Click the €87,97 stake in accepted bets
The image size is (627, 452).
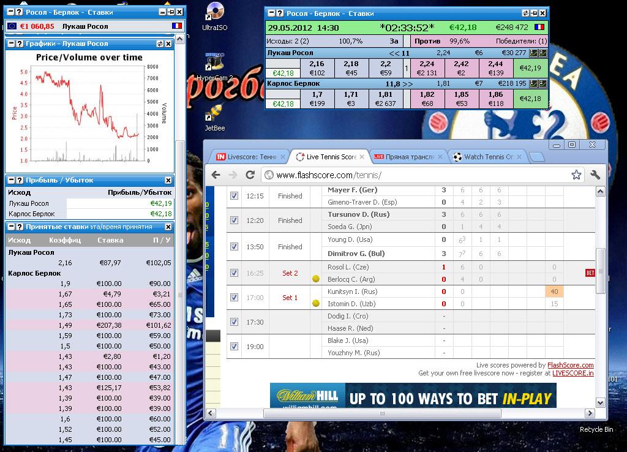coord(110,263)
